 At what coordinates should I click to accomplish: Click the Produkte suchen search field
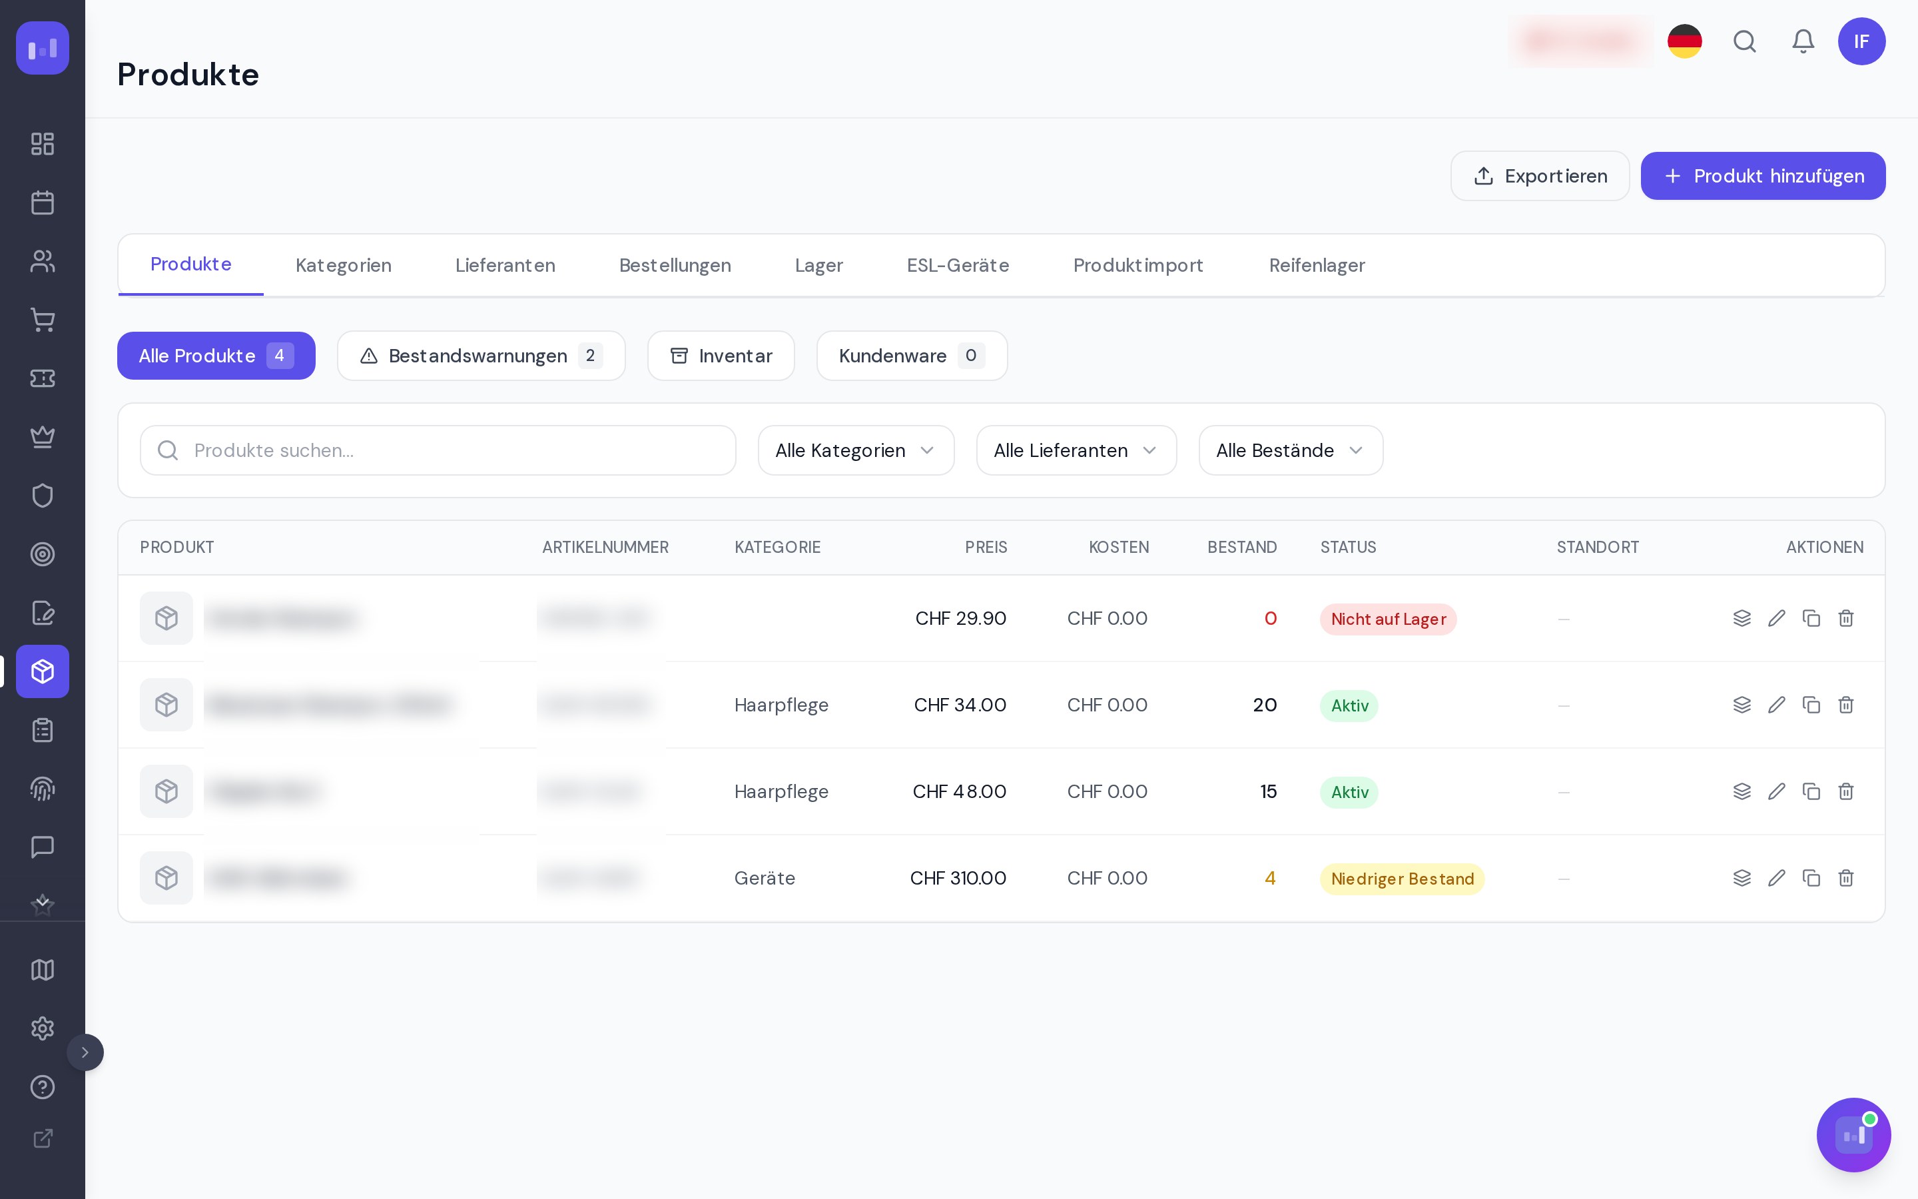(438, 450)
